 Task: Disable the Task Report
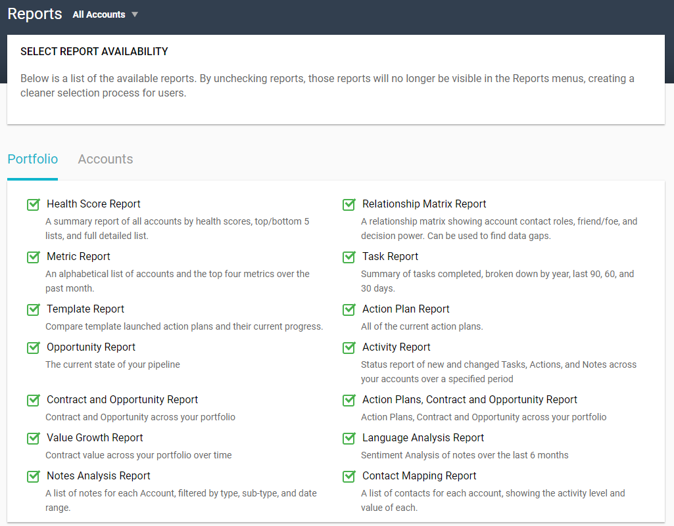click(x=349, y=257)
